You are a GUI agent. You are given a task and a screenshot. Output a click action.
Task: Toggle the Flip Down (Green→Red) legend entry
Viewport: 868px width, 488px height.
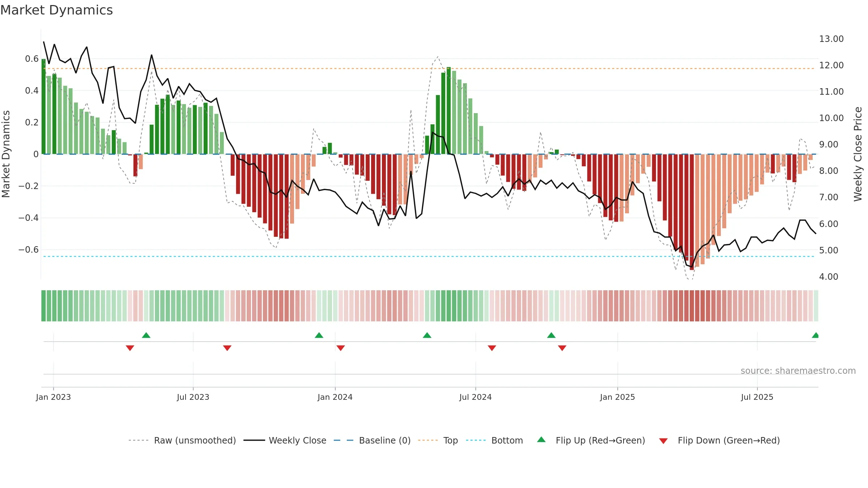[x=719, y=440]
